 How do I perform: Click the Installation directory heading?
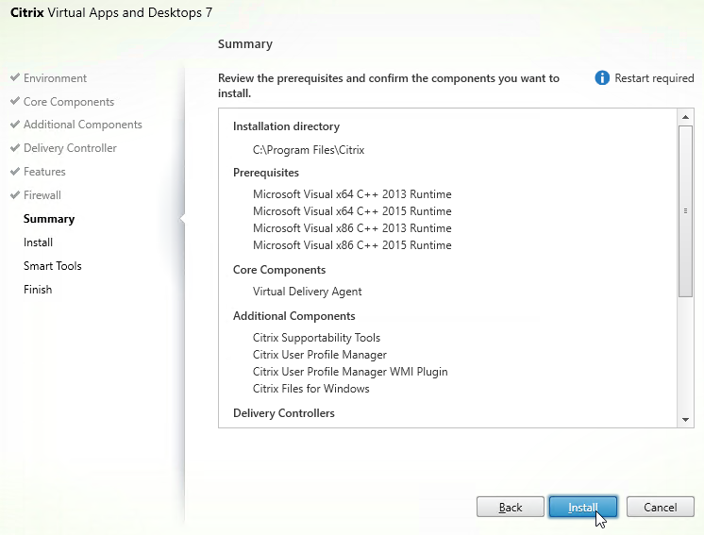(x=286, y=126)
